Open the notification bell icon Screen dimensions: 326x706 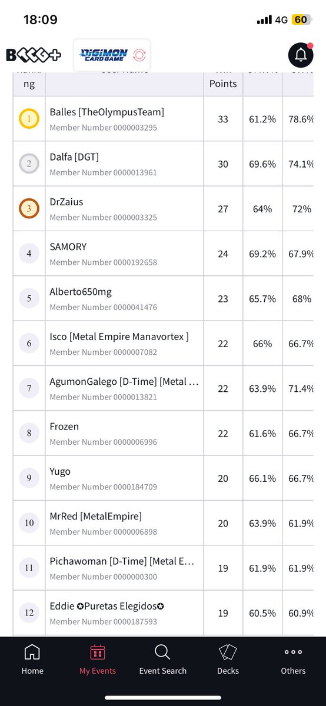[301, 55]
